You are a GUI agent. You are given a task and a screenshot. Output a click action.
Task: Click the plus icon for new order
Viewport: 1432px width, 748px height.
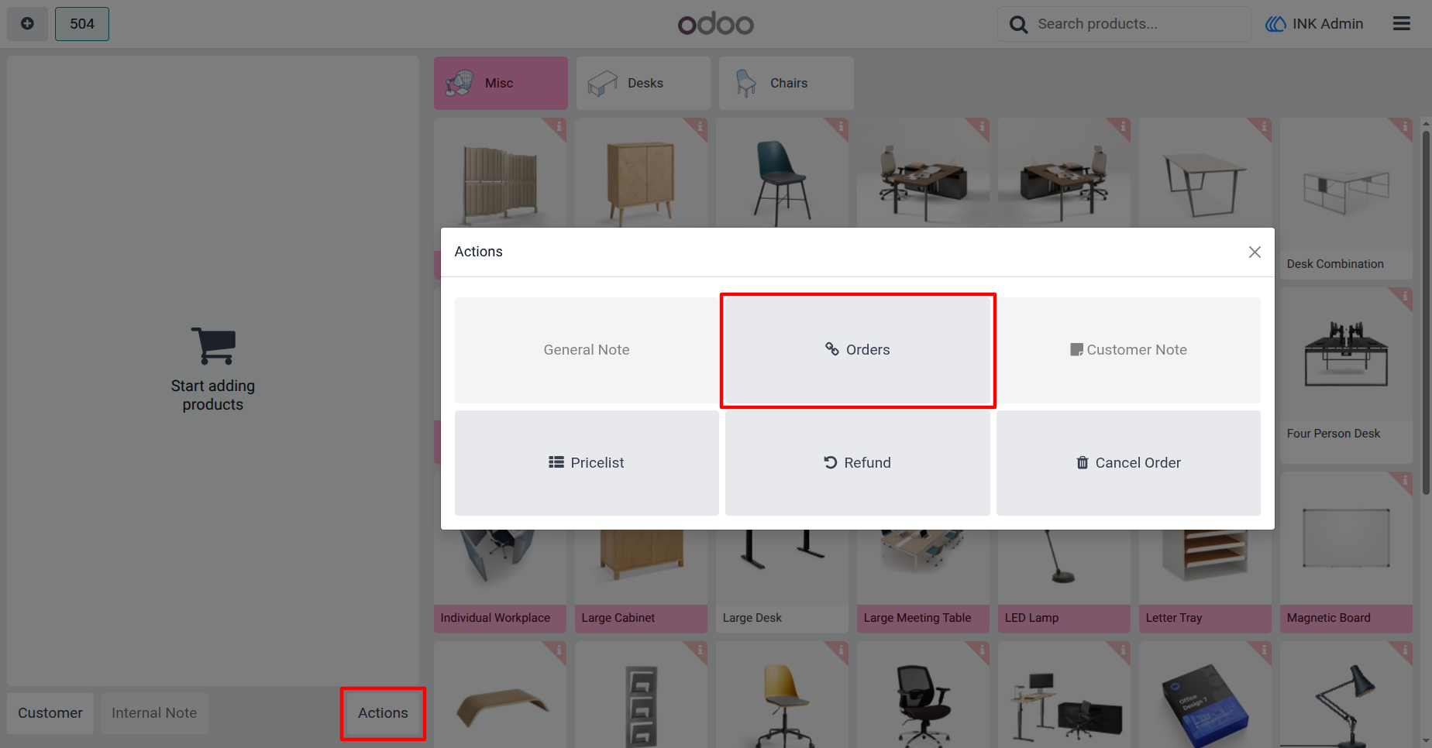click(27, 24)
